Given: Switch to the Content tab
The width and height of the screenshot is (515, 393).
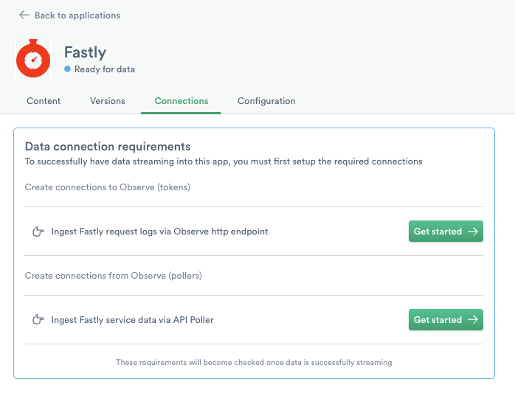Looking at the screenshot, I should [44, 101].
